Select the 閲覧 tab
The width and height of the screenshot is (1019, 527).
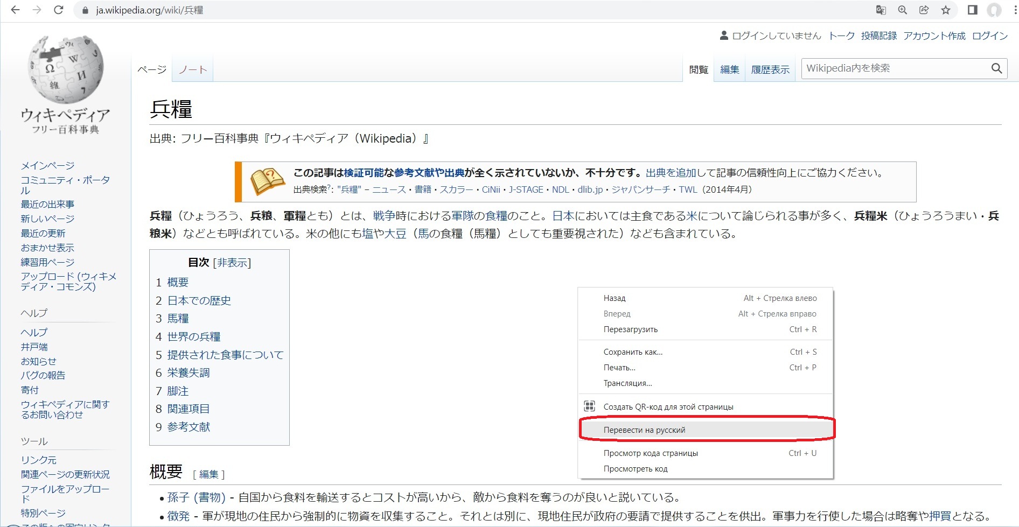coord(699,69)
